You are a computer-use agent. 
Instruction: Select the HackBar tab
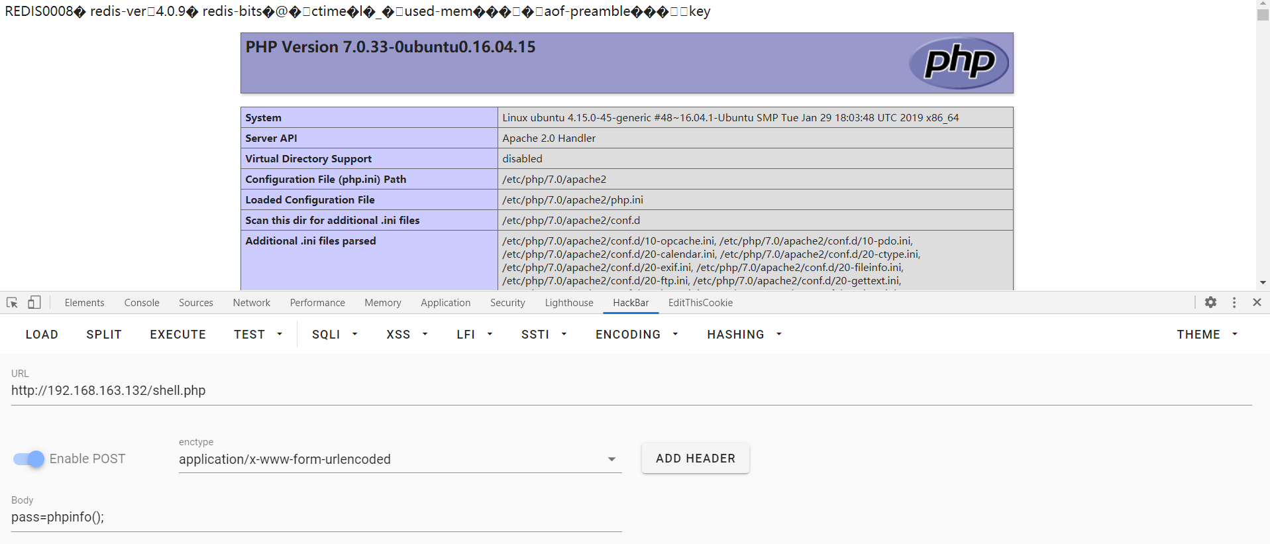[631, 303]
